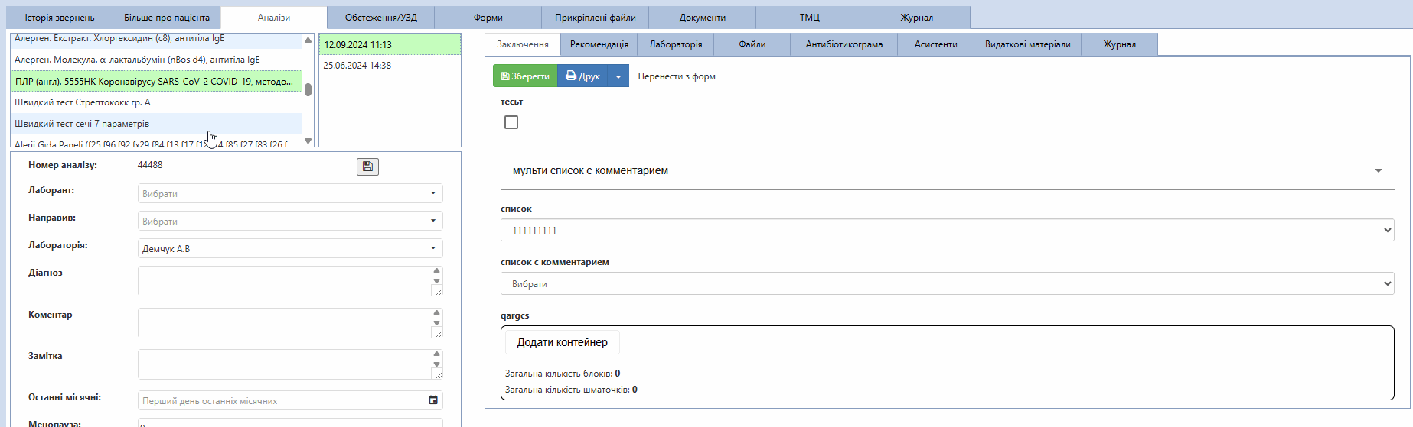Click the Останні місячні date field

click(x=290, y=400)
